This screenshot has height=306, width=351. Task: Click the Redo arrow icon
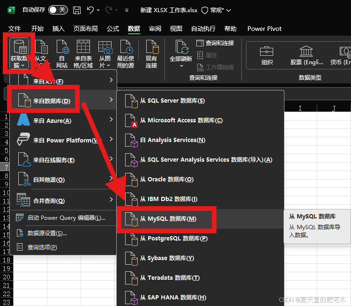tap(109, 10)
